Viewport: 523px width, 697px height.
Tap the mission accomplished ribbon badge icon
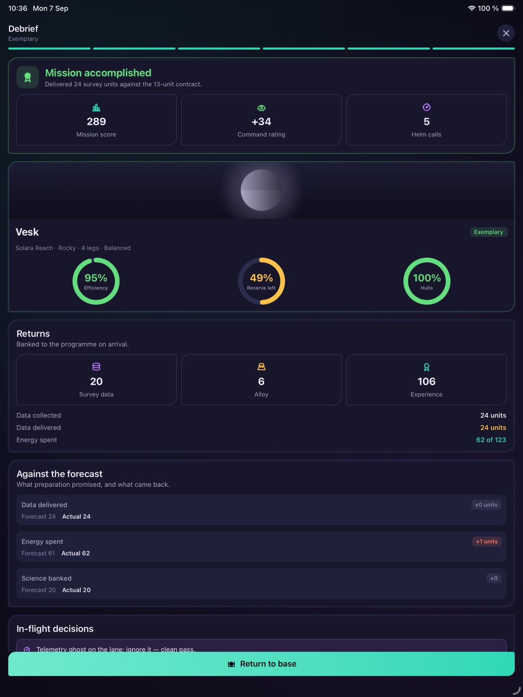28,77
